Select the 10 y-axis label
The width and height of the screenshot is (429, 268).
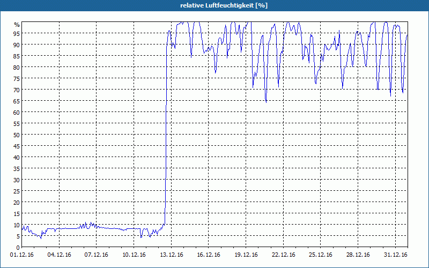[17, 225]
